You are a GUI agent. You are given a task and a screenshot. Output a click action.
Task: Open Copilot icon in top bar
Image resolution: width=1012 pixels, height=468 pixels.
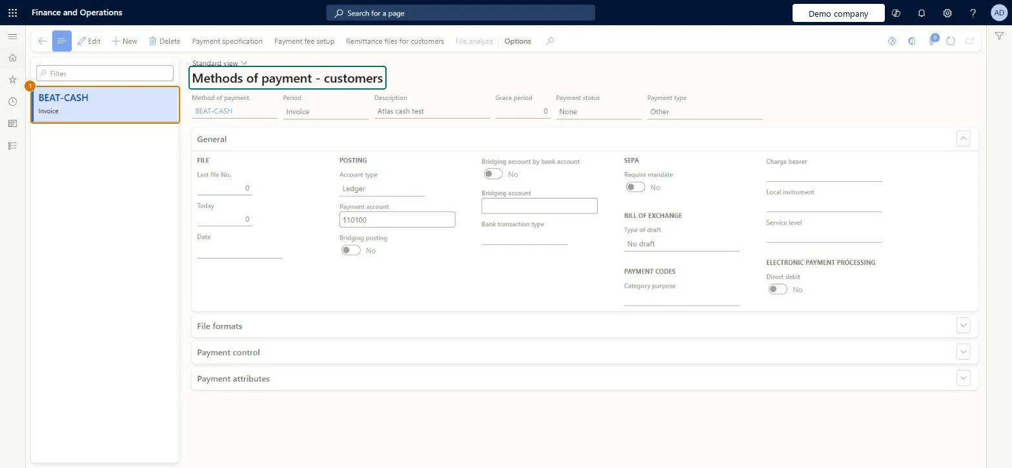coord(896,13)
